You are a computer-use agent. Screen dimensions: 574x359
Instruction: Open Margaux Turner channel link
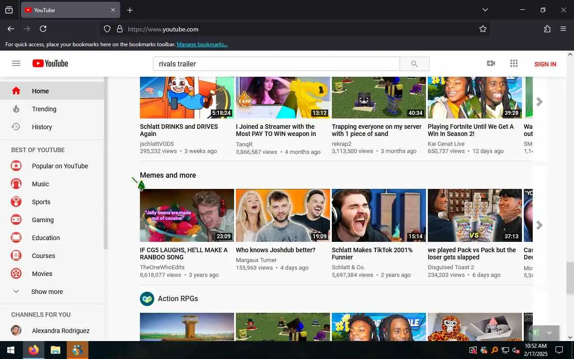coord(257,260)
